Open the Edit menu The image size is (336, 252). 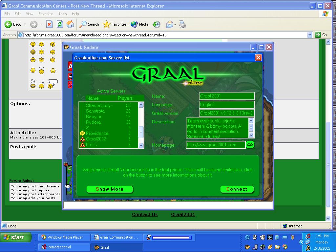click(18, 14)
